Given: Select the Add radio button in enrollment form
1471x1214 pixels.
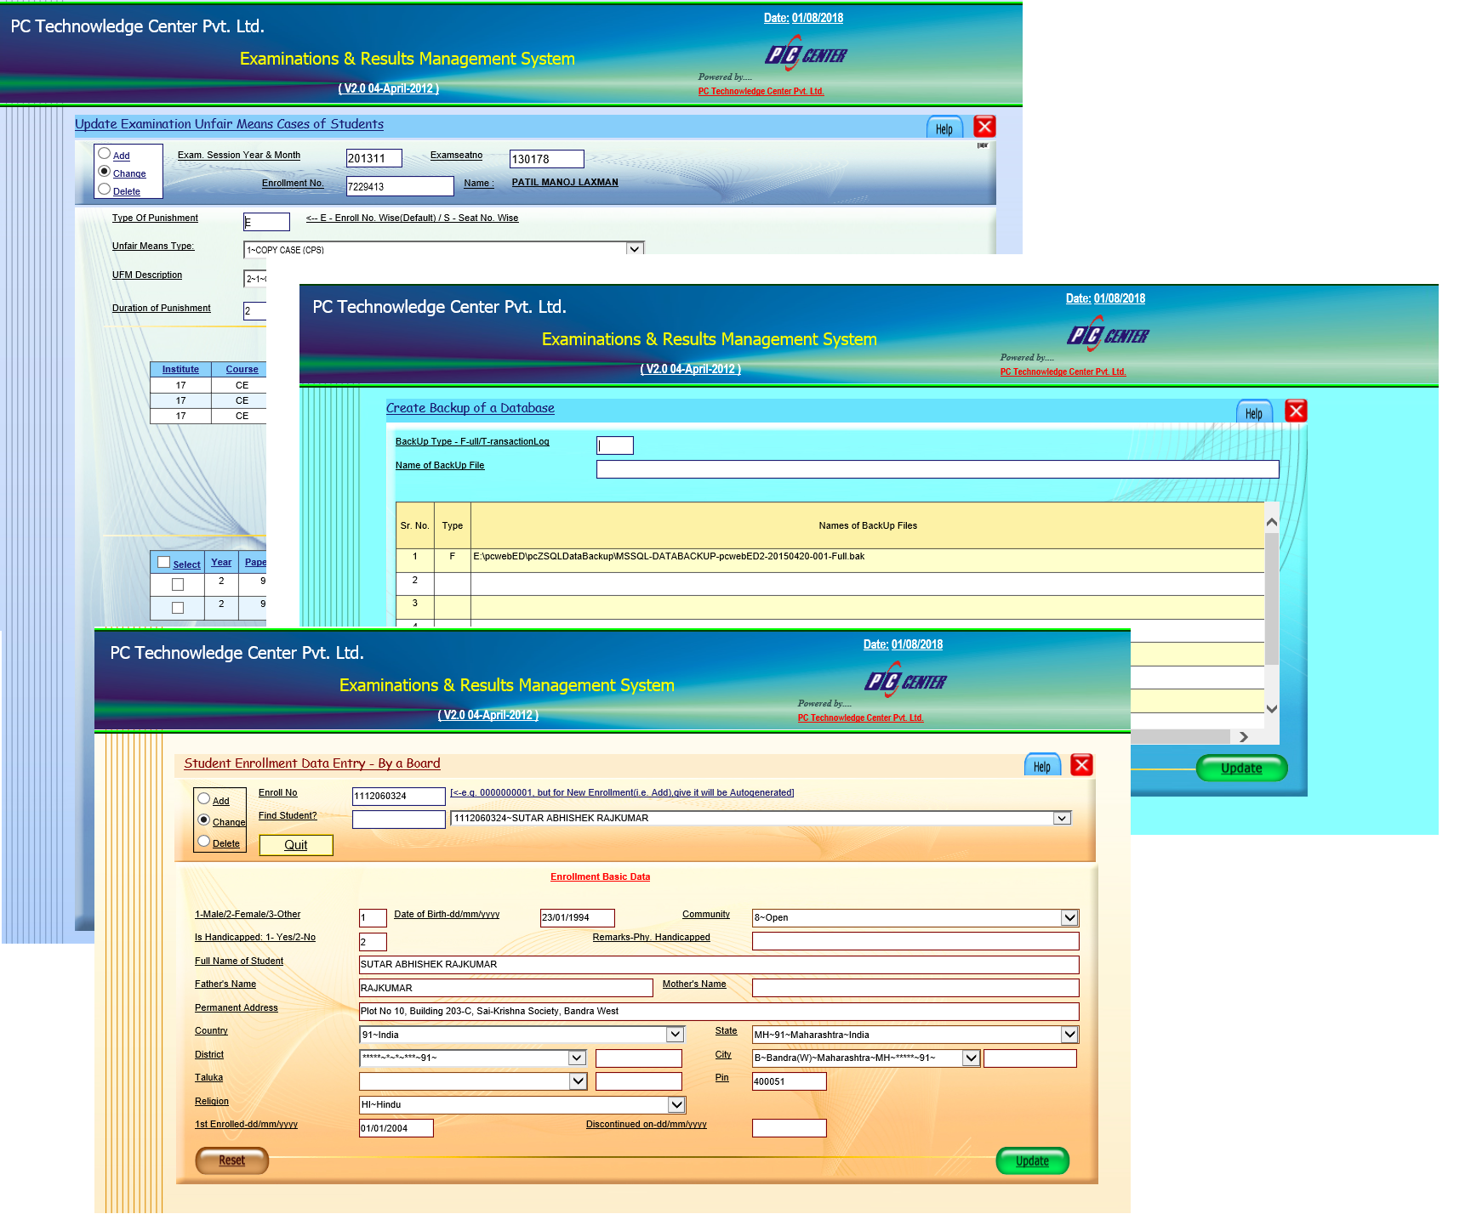Looking at the screenshot, I should point(204,798).
